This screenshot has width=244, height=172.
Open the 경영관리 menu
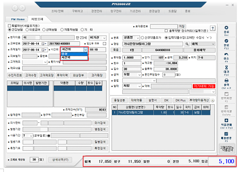click(97, 11)
